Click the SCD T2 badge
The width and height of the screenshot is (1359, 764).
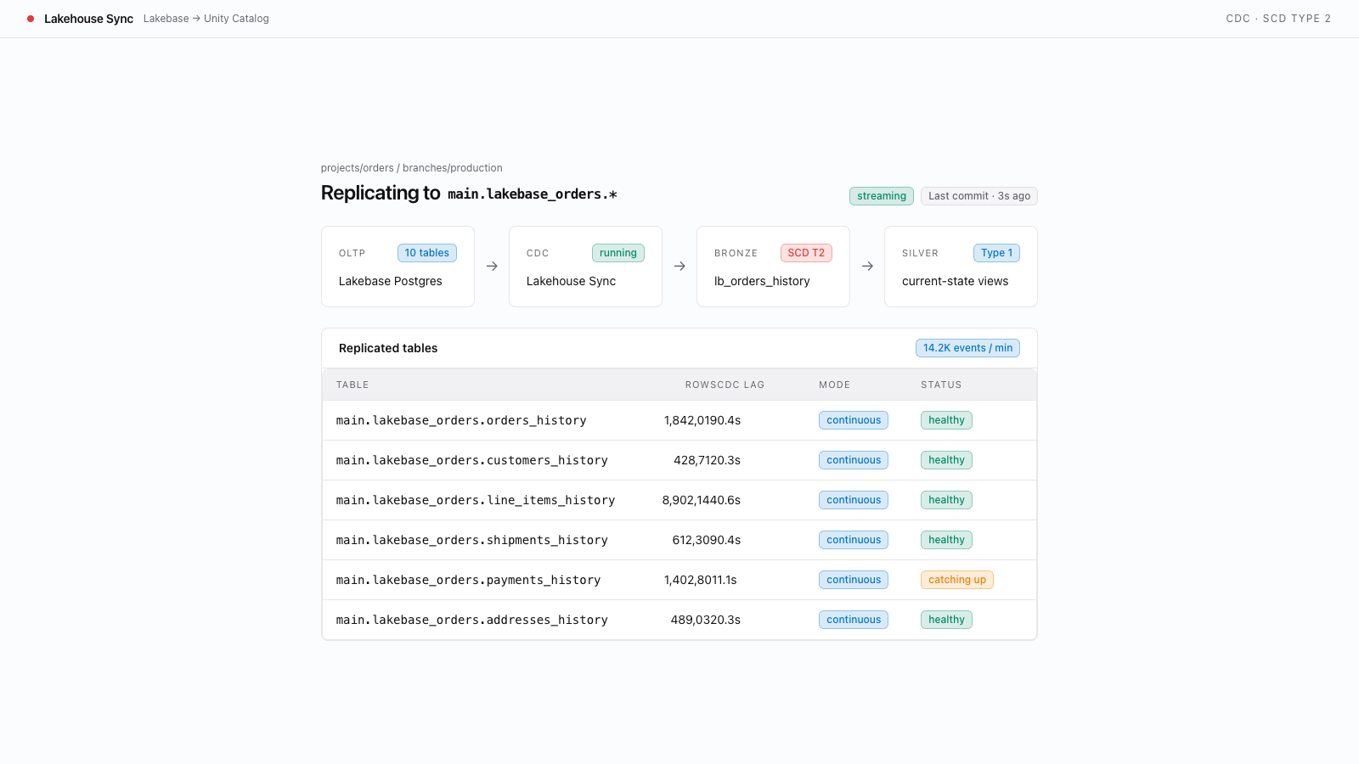pyautogui.click(x=806, y=253)
